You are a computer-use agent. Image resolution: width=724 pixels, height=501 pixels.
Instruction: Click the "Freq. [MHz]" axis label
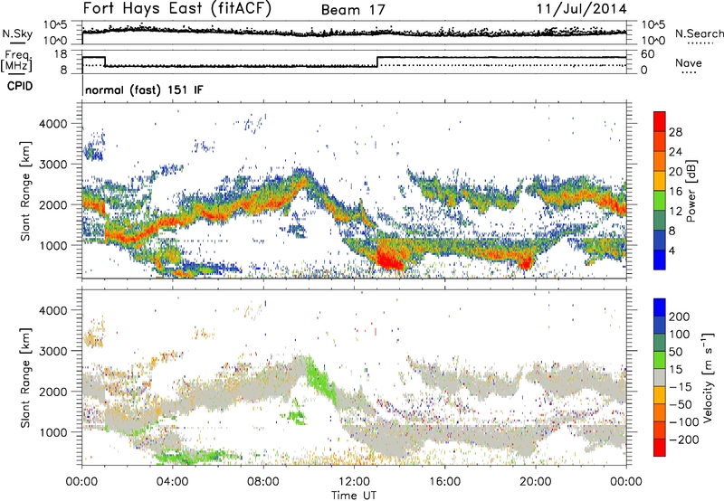(16, 61)
